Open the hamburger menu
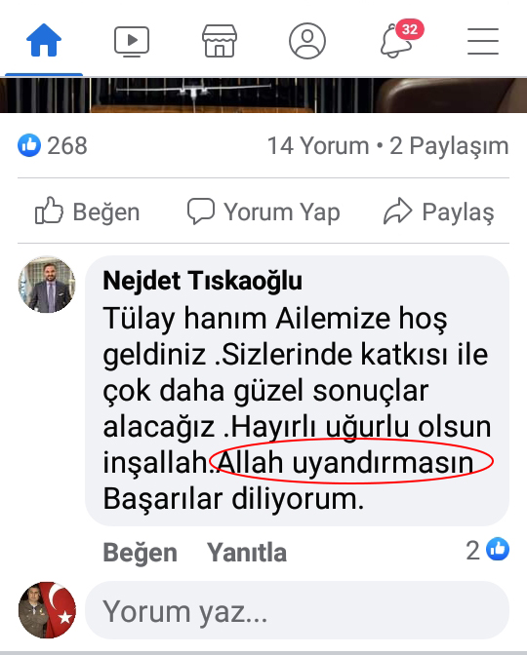 483,41
